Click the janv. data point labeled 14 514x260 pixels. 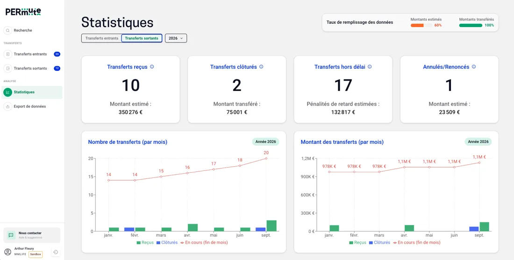(x=108, y=180)
